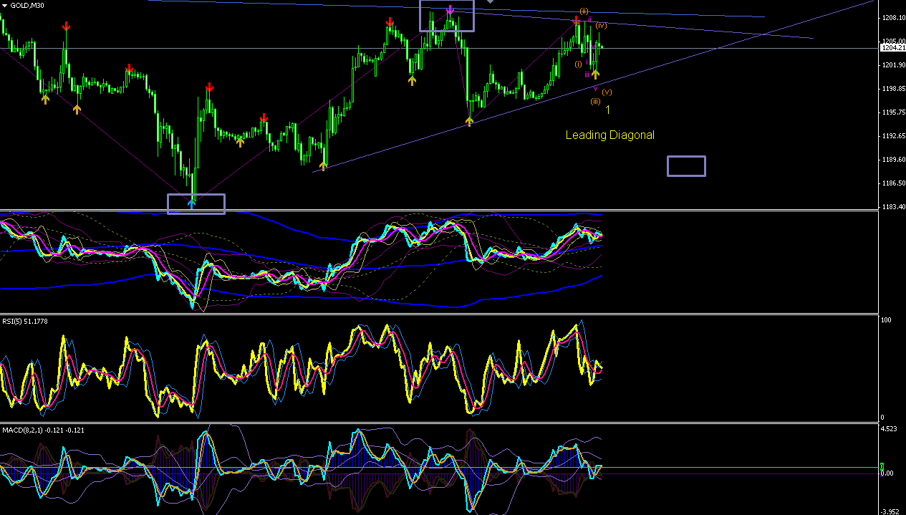Select the orange up arrow at the 1195 swing low

pyautogui.click(x=470, y=122)
